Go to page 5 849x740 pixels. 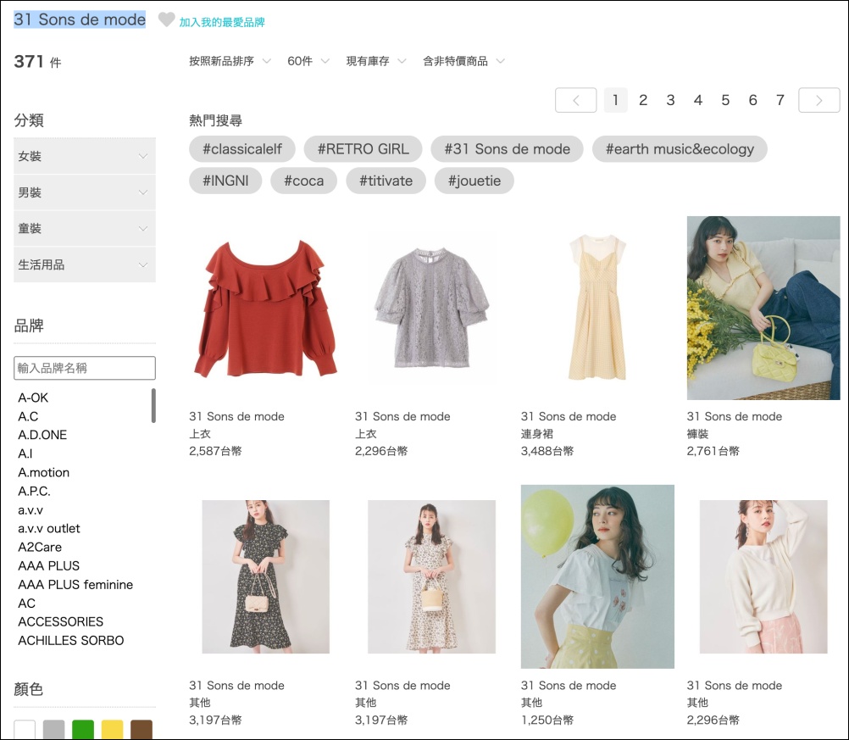point(725,100)
